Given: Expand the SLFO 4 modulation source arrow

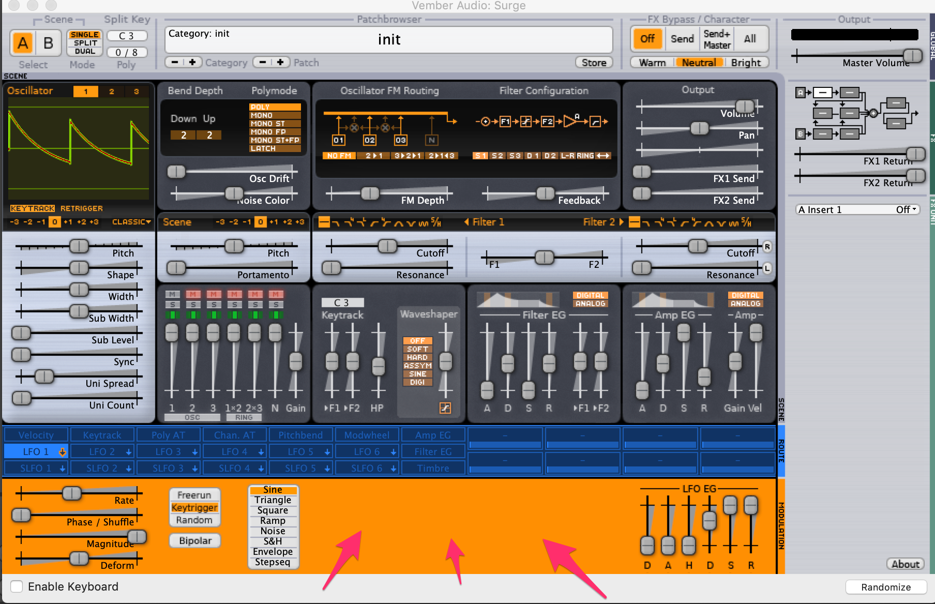Looking at the screenshot, I should click(261, 469).
